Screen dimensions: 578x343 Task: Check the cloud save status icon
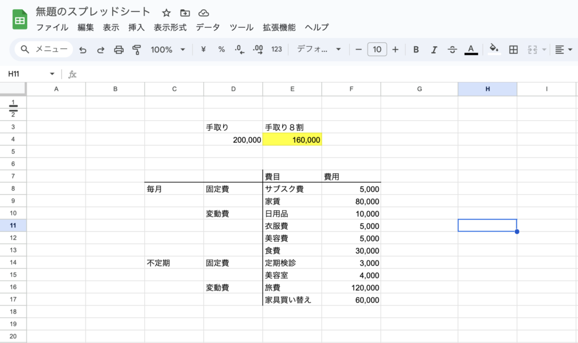[203, 13]
